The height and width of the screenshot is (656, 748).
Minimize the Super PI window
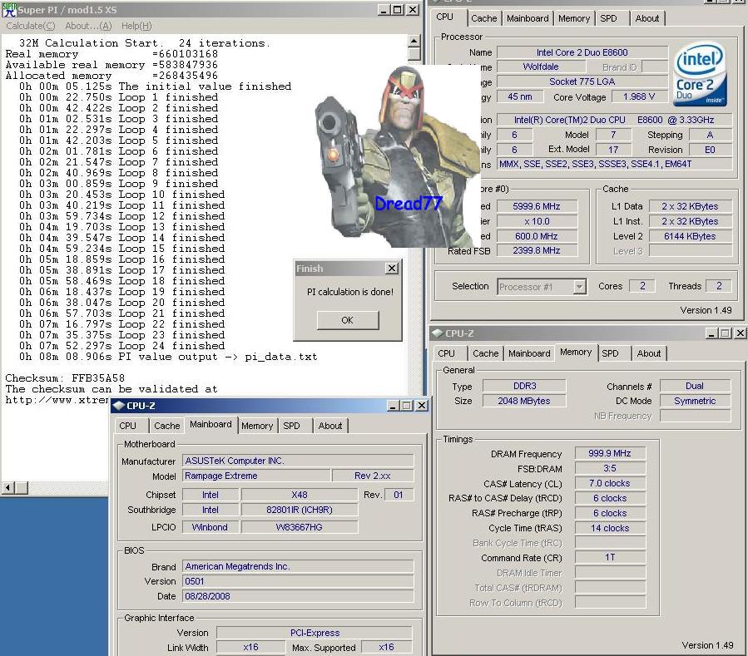tap(384, 9)
